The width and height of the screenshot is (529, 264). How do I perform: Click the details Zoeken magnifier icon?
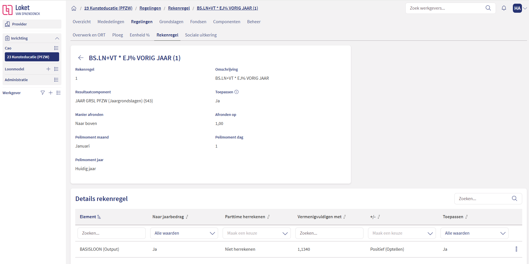[515, 199]
